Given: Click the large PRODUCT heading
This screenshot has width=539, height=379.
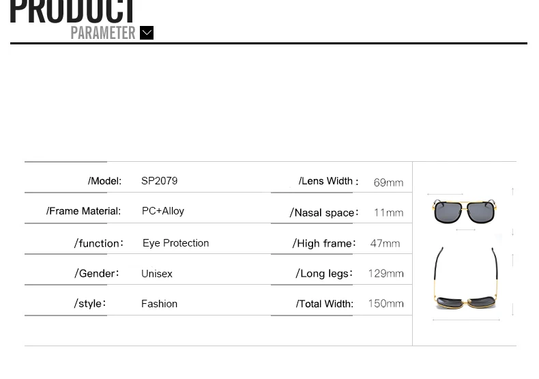Looking at the screenshot, I should 72,12.
